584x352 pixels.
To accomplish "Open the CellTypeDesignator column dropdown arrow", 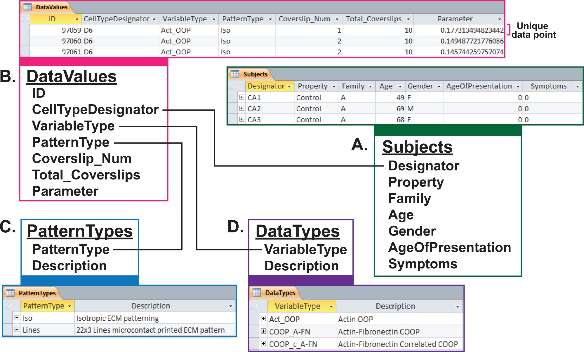I will pos(154,19).
